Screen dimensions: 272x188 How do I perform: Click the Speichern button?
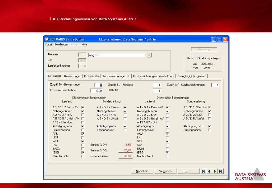pyautogui.click(x=142, y=171)
